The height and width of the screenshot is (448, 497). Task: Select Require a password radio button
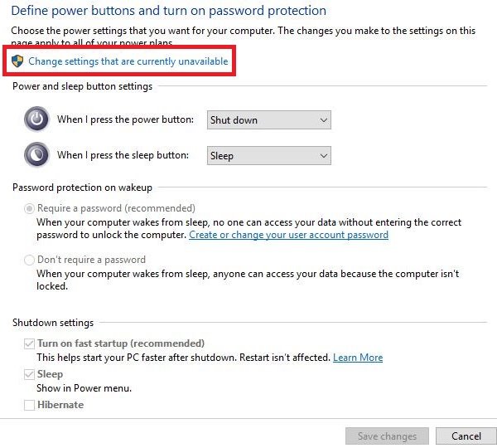coord(30,208)
